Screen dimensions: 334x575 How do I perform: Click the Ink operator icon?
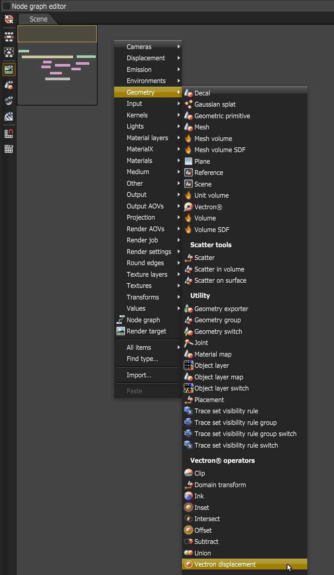tap(188, 496)
